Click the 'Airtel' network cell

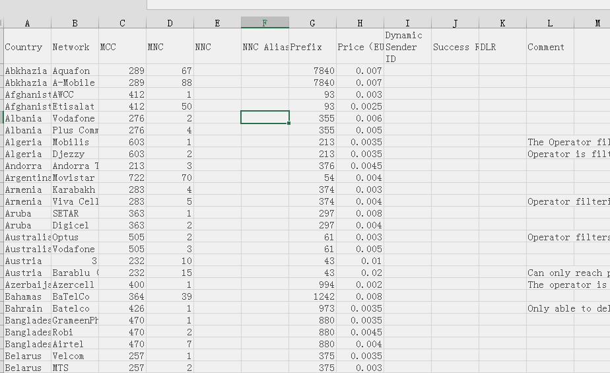75,344
